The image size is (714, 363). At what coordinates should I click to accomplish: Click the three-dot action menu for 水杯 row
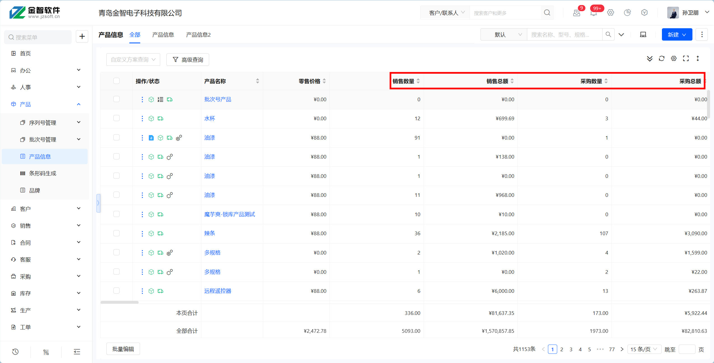[x=142, y=119]
